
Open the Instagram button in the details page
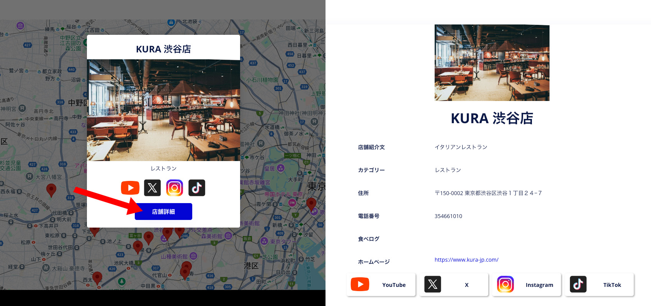tap(527, 285)
